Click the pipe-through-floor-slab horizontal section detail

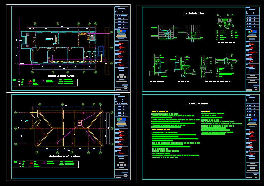pyautogui.click(x=225, y=61)
